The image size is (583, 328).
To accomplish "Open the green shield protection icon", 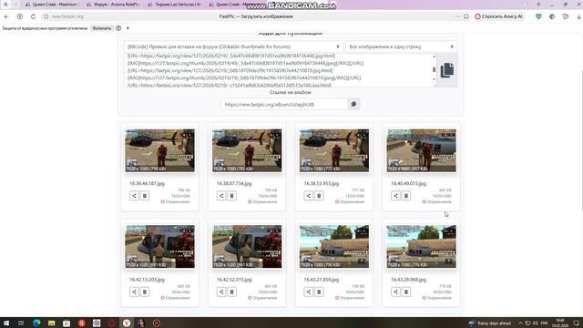I will 538,16.
